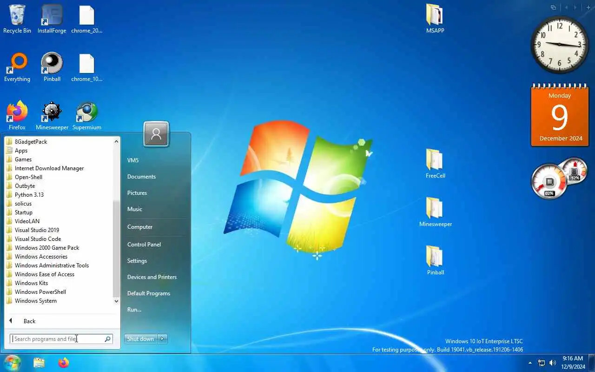Click the search magnifier icon in Start menu
Image resolution: width=595 pixels, height=372 pixels.
[107, 339]
